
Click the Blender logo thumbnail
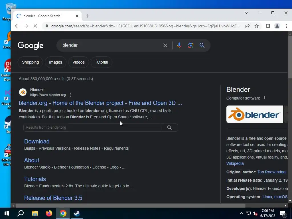pos(255,114)
